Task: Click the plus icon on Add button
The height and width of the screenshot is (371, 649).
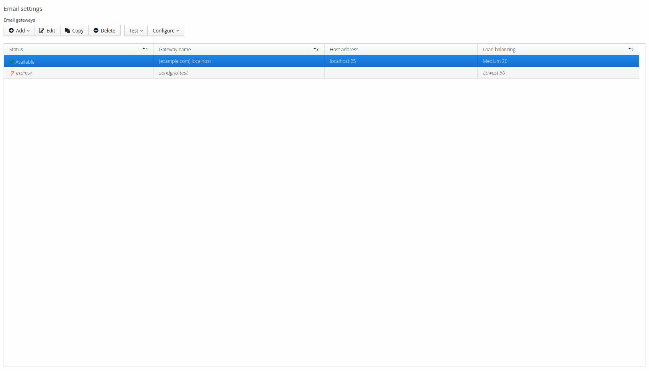Action: [11, 30]
